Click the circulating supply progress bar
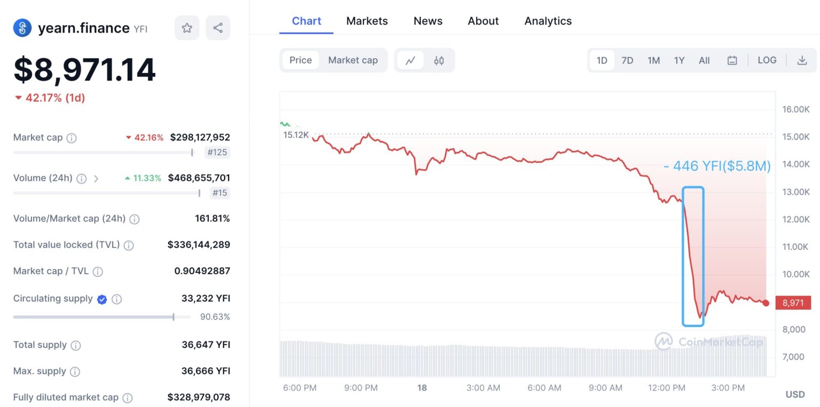 pos(101,317)
